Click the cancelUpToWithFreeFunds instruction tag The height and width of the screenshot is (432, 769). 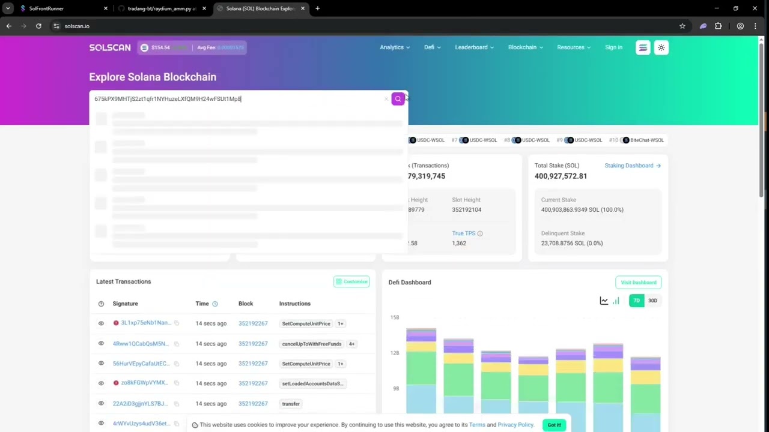tap(312, 344)
